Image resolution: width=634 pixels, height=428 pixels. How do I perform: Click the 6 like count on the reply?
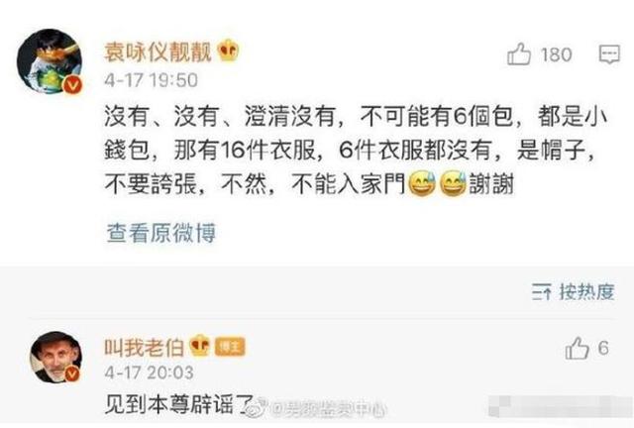pos(603,348)
